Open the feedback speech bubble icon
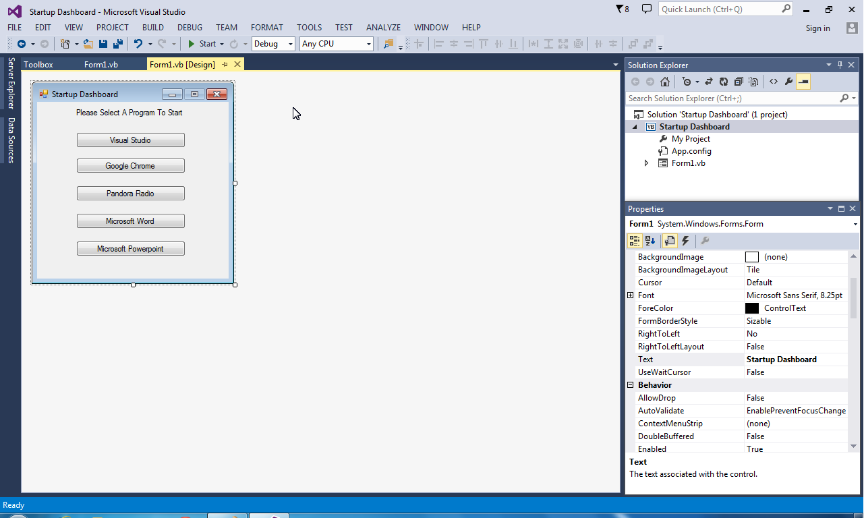Image resolution: width=864 pixels, height=518 pixels. pyautogui.click(x=647, y=9)
